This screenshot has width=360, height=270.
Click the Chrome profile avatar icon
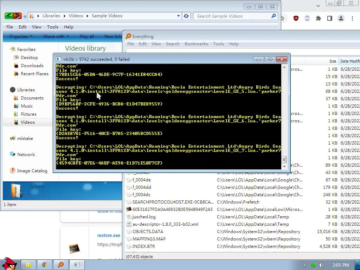pos(341,18)
